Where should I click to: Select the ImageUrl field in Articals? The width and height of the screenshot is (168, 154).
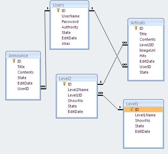click(x=147, y=50)
